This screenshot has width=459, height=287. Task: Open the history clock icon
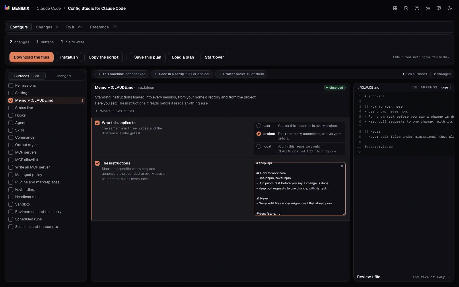point(406,8)
